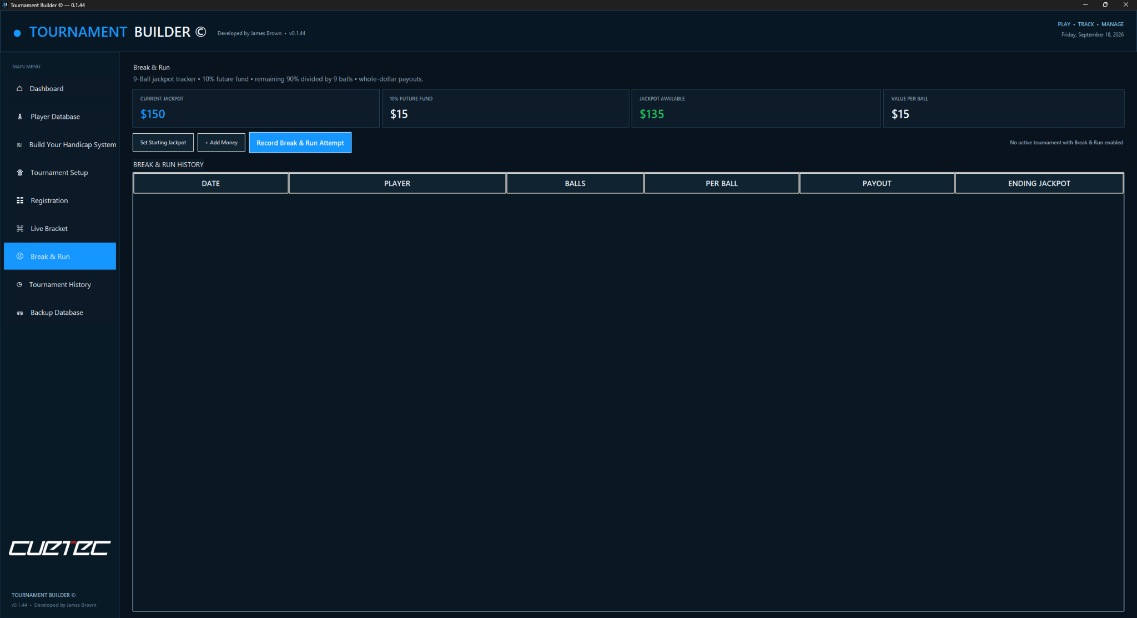Click the Player Database person icon
Screen dimensions: 1137x618
tap(20, 117)
